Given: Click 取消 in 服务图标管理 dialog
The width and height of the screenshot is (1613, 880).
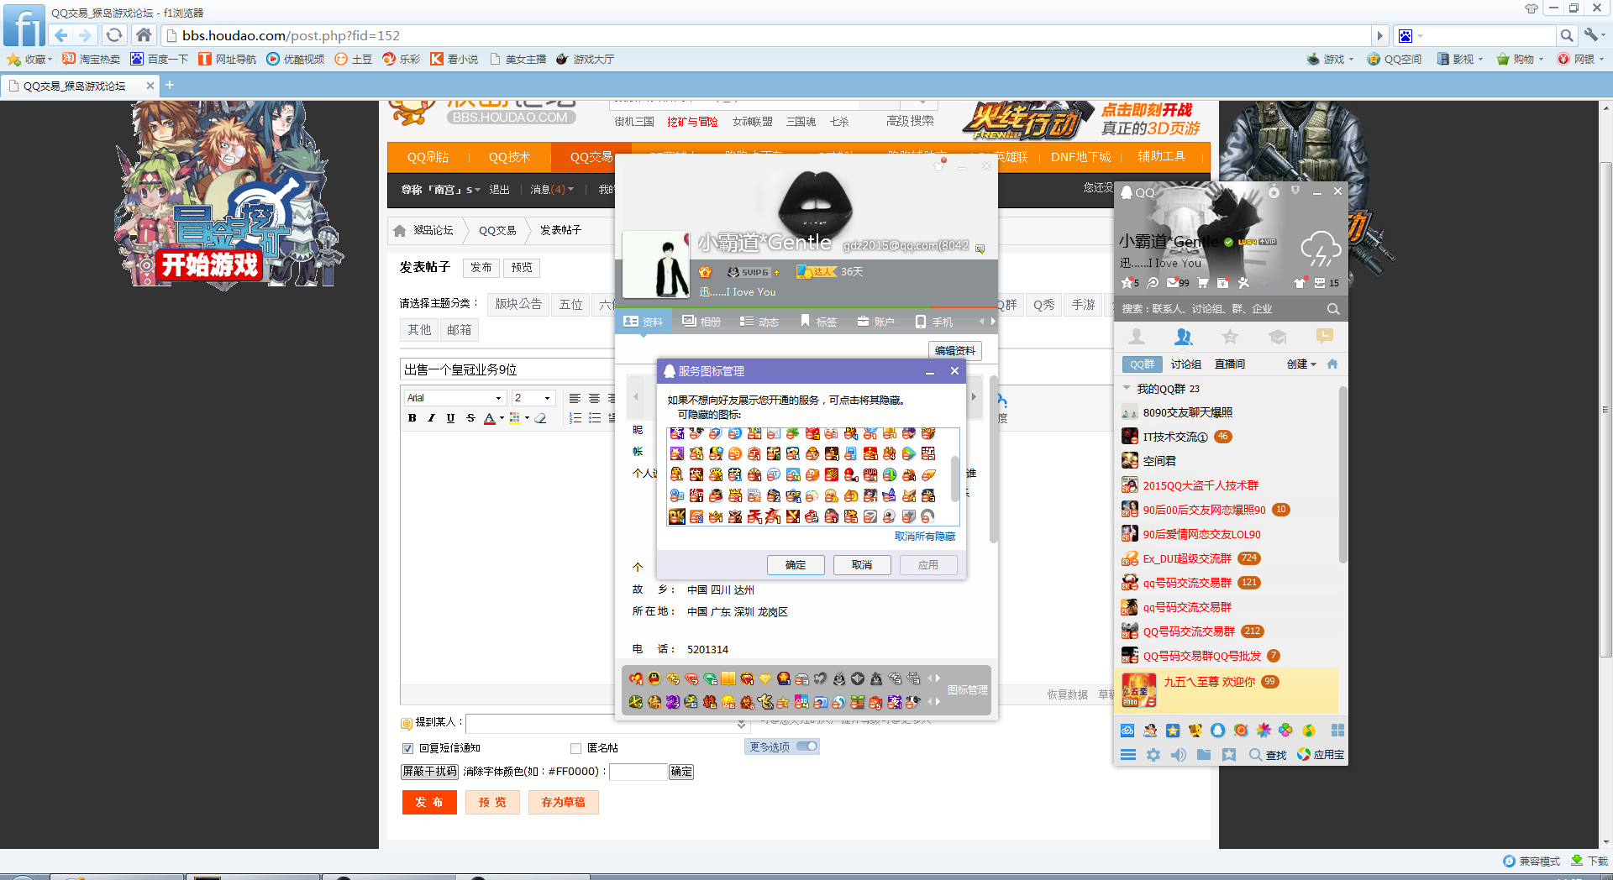Looking at the screenshot, I should coord(862,565).
